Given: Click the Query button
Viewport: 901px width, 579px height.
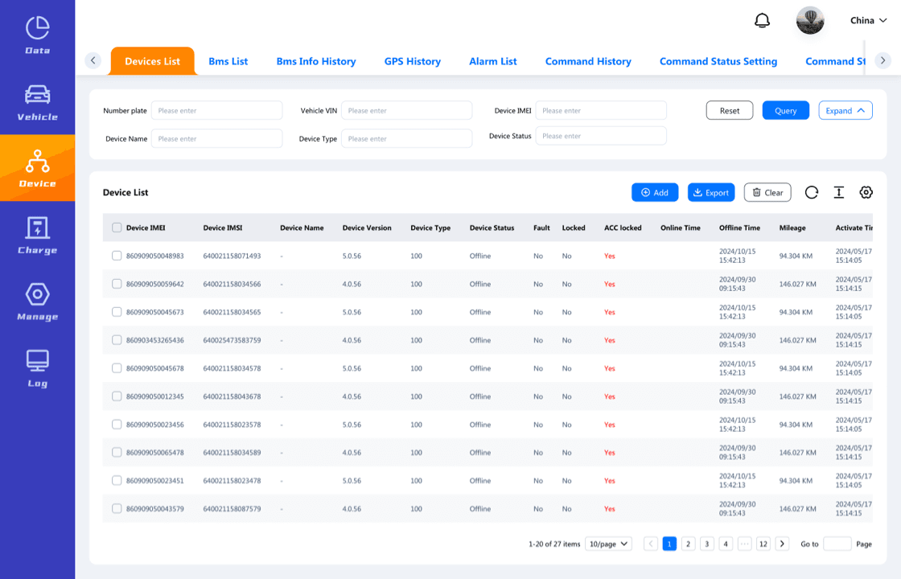Looking at the screenshot, I should [785, 110].
